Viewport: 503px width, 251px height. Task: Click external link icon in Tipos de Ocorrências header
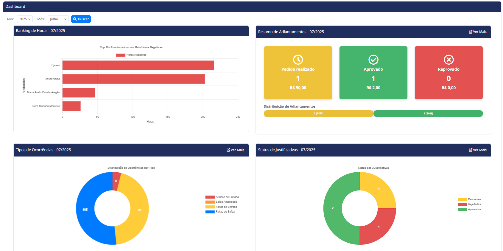point(228,150)
